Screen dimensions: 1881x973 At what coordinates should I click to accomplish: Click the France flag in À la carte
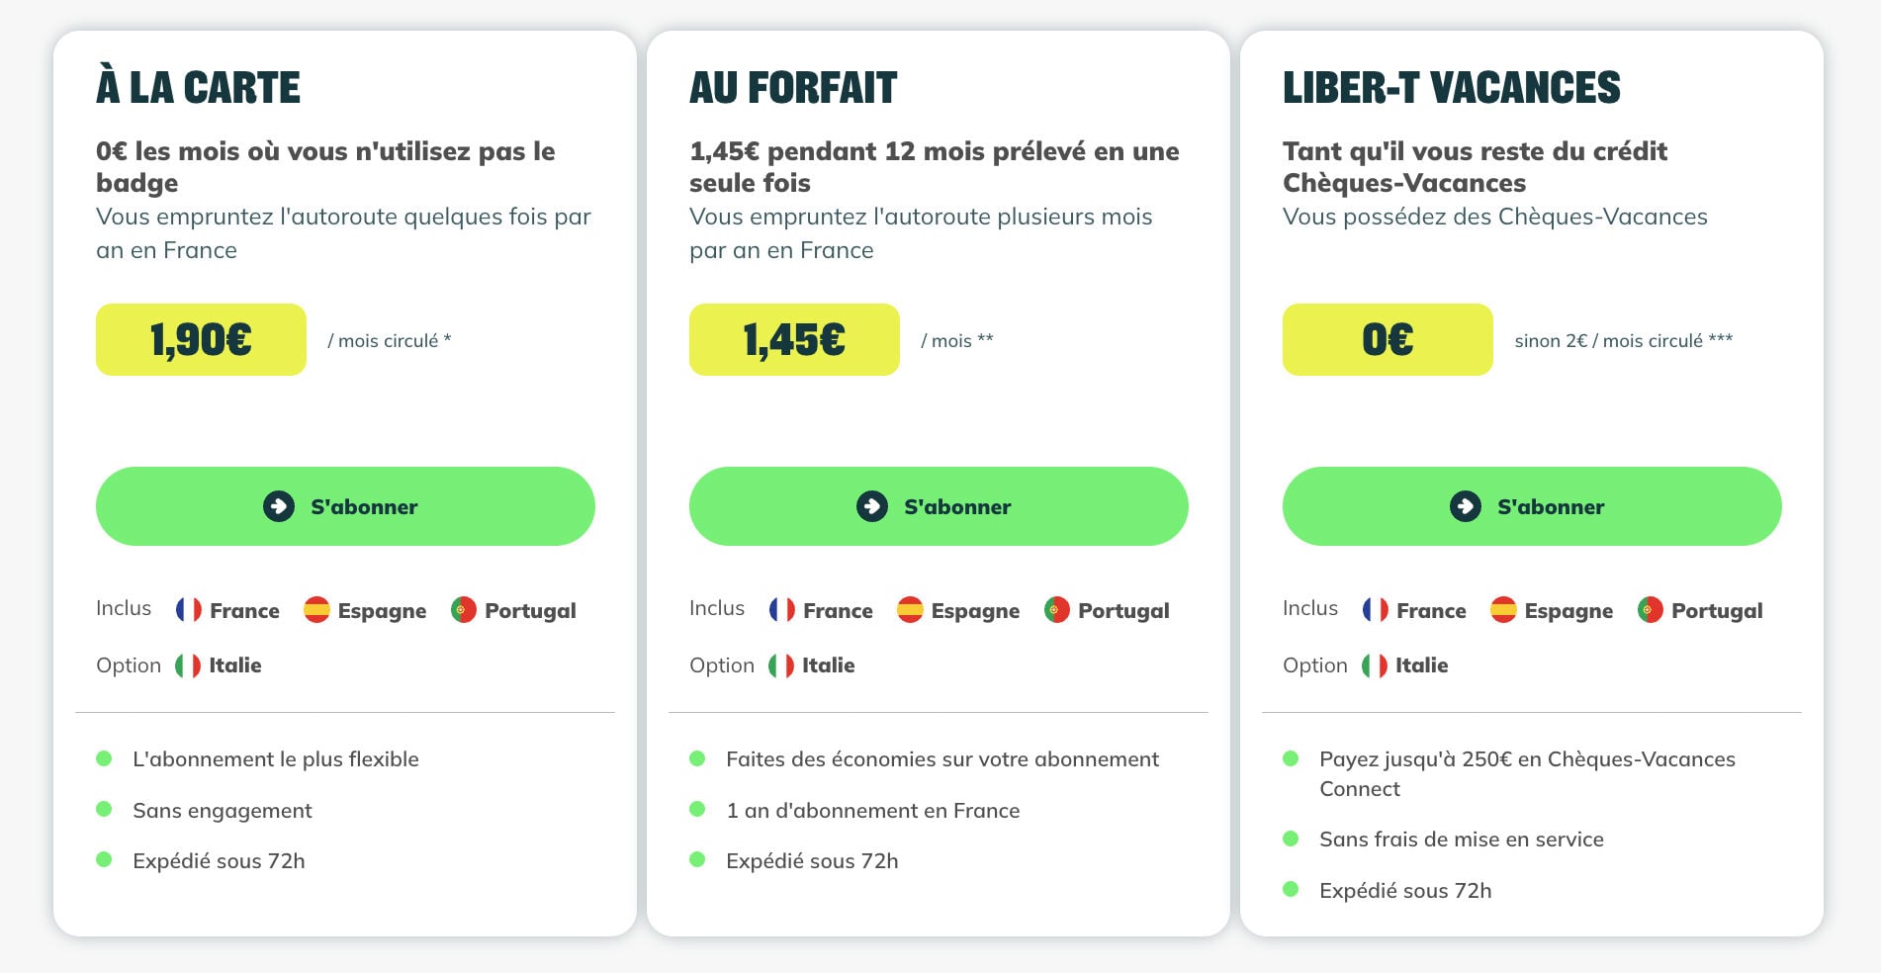189,610
